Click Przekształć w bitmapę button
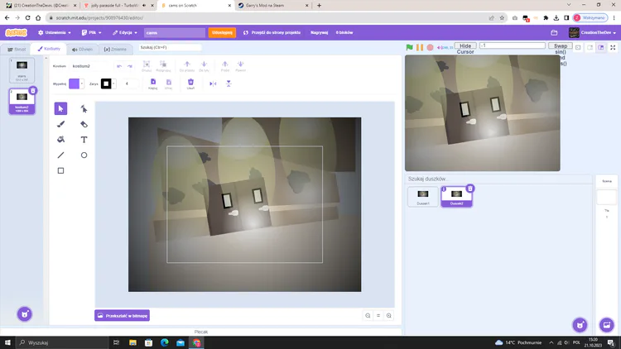This screenshot has width=621, height=349. pos(122,315)
